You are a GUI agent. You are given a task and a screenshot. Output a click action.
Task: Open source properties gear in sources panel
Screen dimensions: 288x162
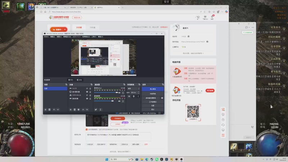[78, 110]
